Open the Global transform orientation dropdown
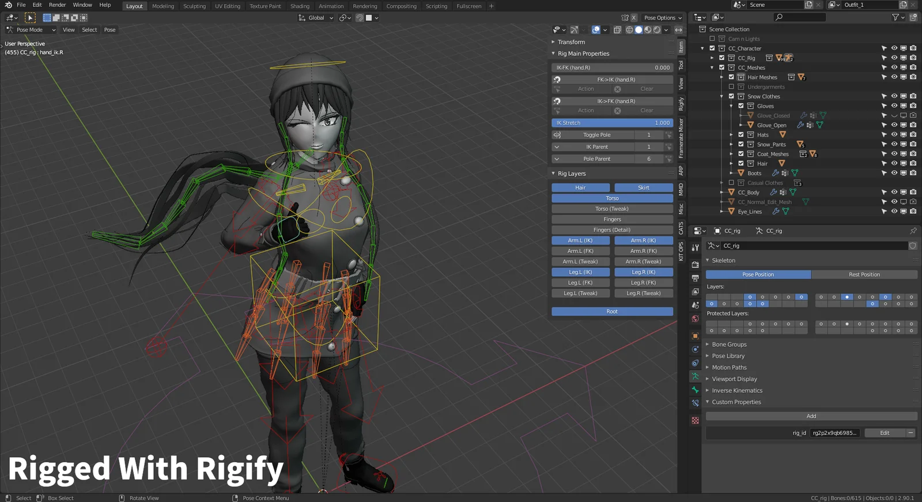Viewport: 922px width, 502px height. (316, 18)
